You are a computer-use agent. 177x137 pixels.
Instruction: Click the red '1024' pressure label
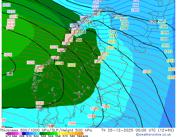pyautogui.click(x=66, y=43)
